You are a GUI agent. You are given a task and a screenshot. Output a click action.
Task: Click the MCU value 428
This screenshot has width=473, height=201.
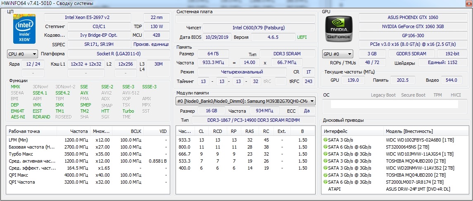tap(156, 35)
